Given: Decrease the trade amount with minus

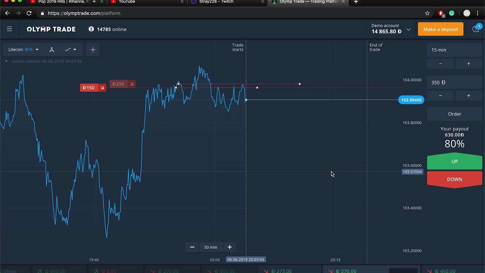Looking at the screenshot, I should pos(440,96).
